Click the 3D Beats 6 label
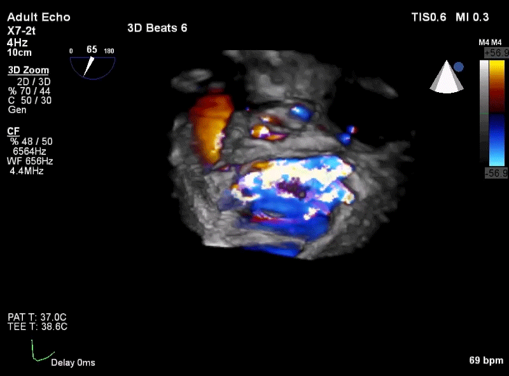 click(x=157, y=28)
